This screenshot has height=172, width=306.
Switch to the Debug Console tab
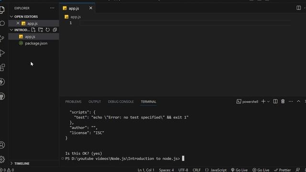click(121, 102)
